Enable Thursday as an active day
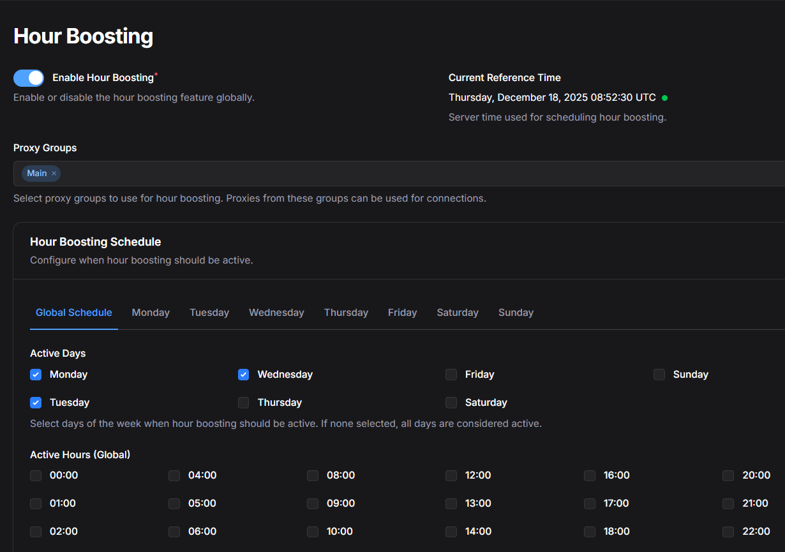The image size is (785, 552). pyautogui.click(x=243, y=403)
